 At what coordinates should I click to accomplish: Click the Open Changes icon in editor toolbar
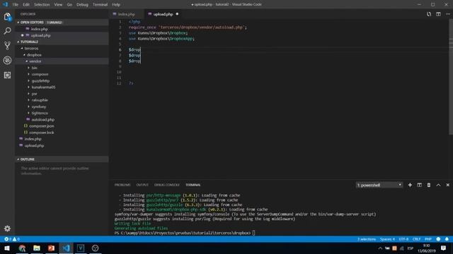(x=429, y=14)
